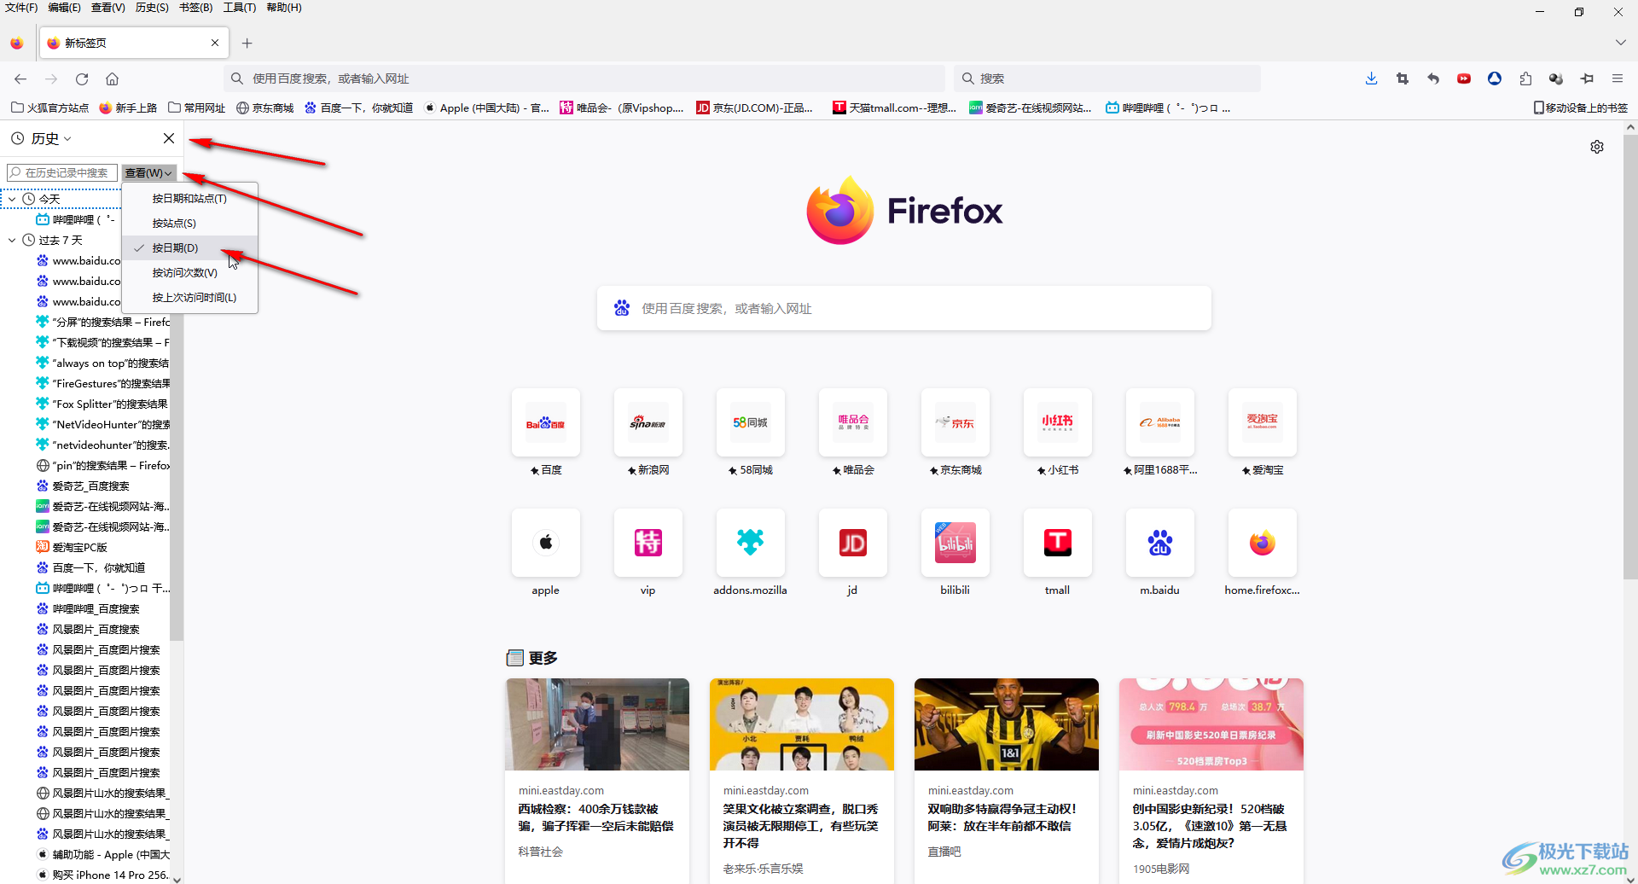Click the blue account toolbar icon

[1495, 79]
